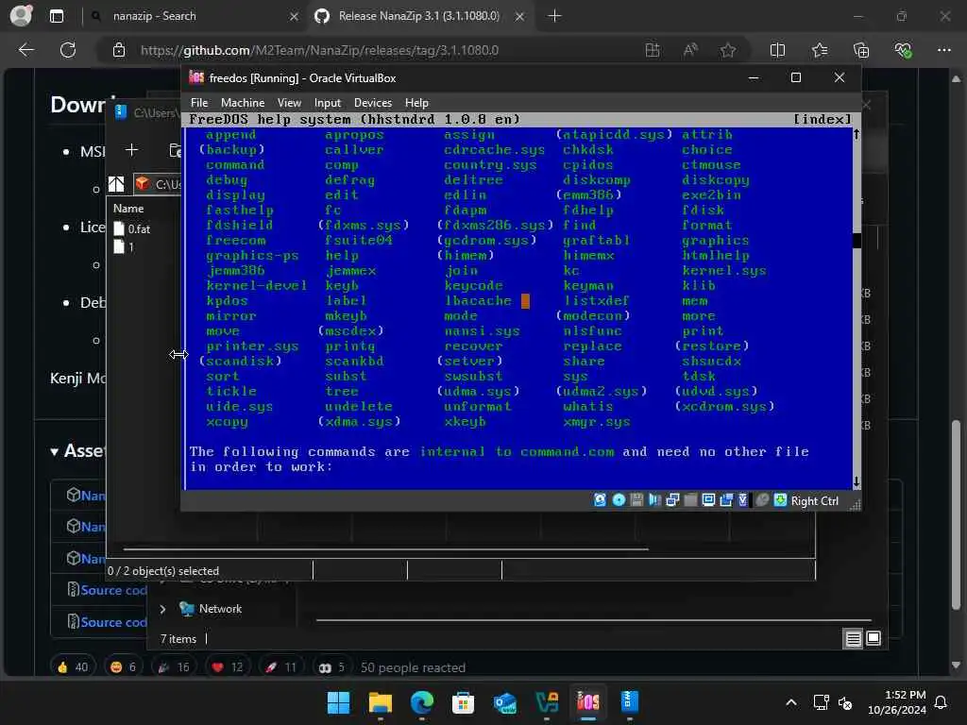
Task: Switch Explorer to large thumbnails view
Action: click(x=874, y=639)
